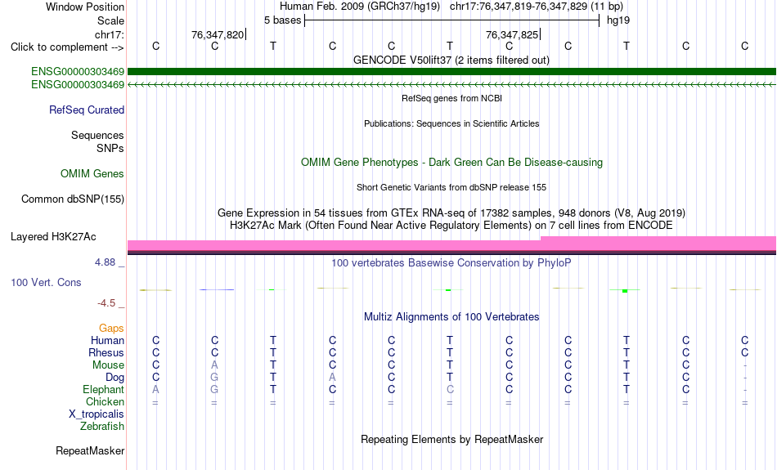Click the Sequences track label
777x470 pixels.
[97, 135]
